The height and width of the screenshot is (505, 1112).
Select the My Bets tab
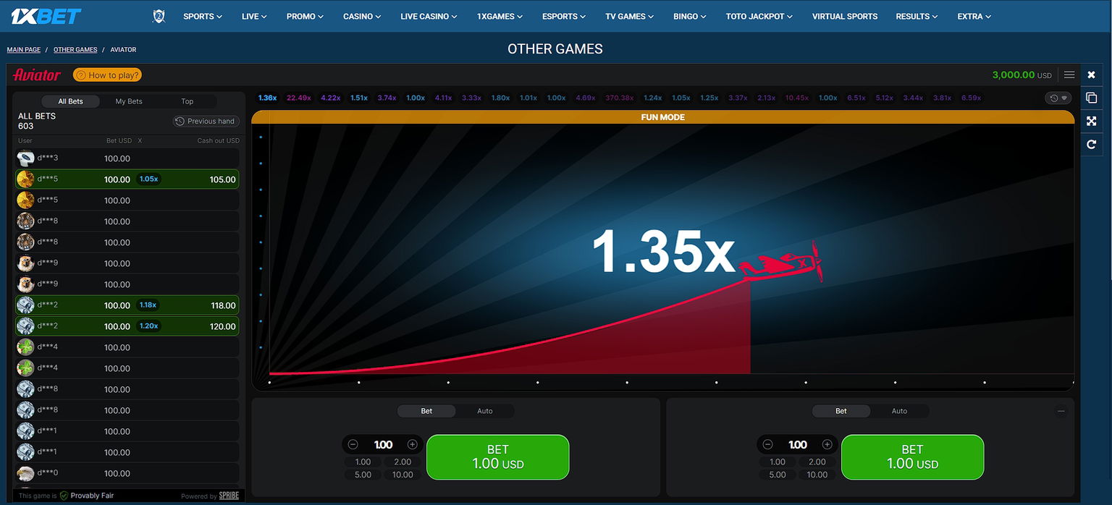(x=129, y=101)
